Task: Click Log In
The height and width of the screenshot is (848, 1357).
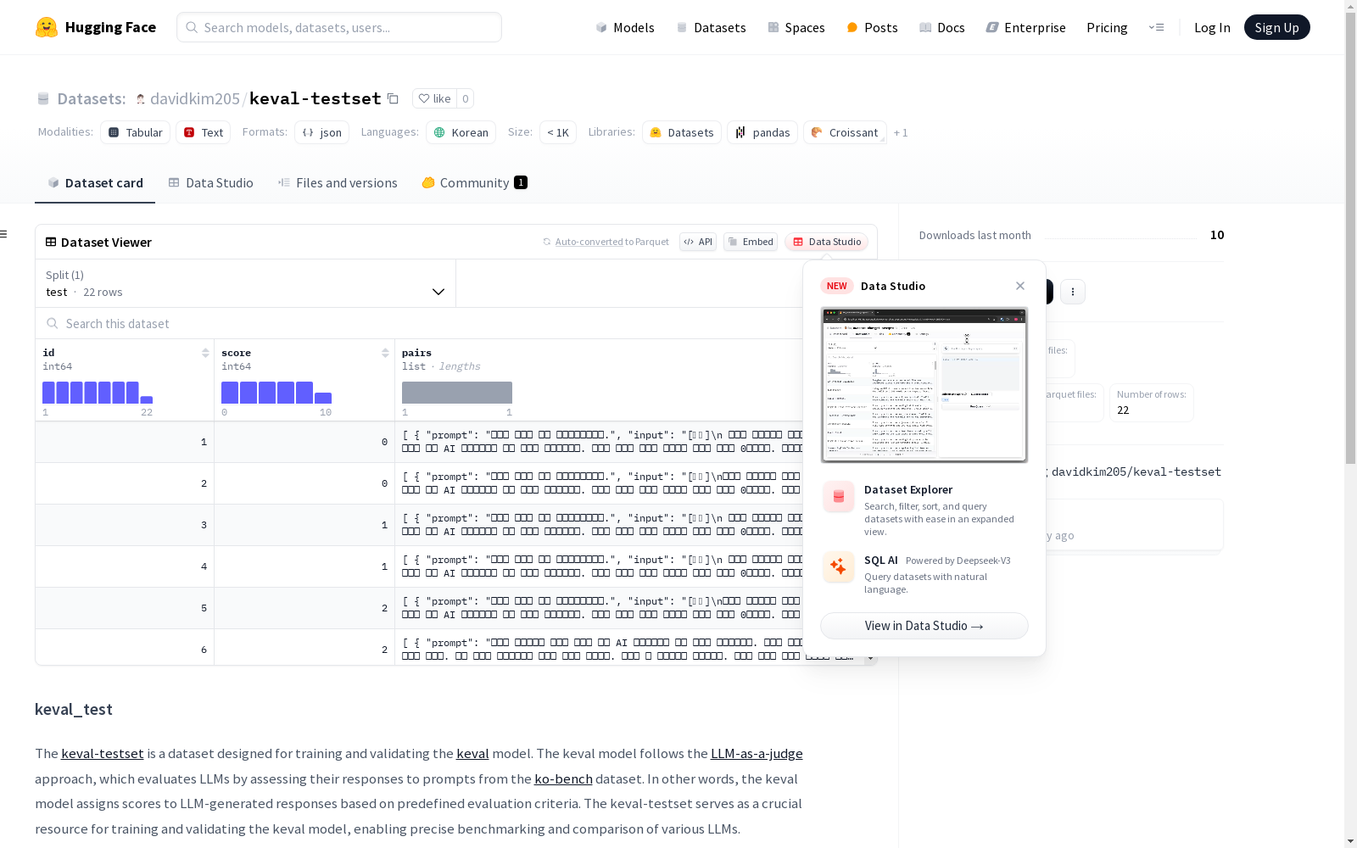Action: pos(1212,27)
